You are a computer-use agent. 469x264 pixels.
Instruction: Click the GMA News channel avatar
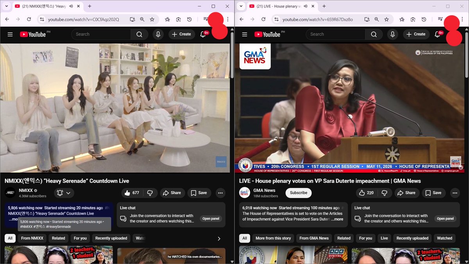coord(245,193)
